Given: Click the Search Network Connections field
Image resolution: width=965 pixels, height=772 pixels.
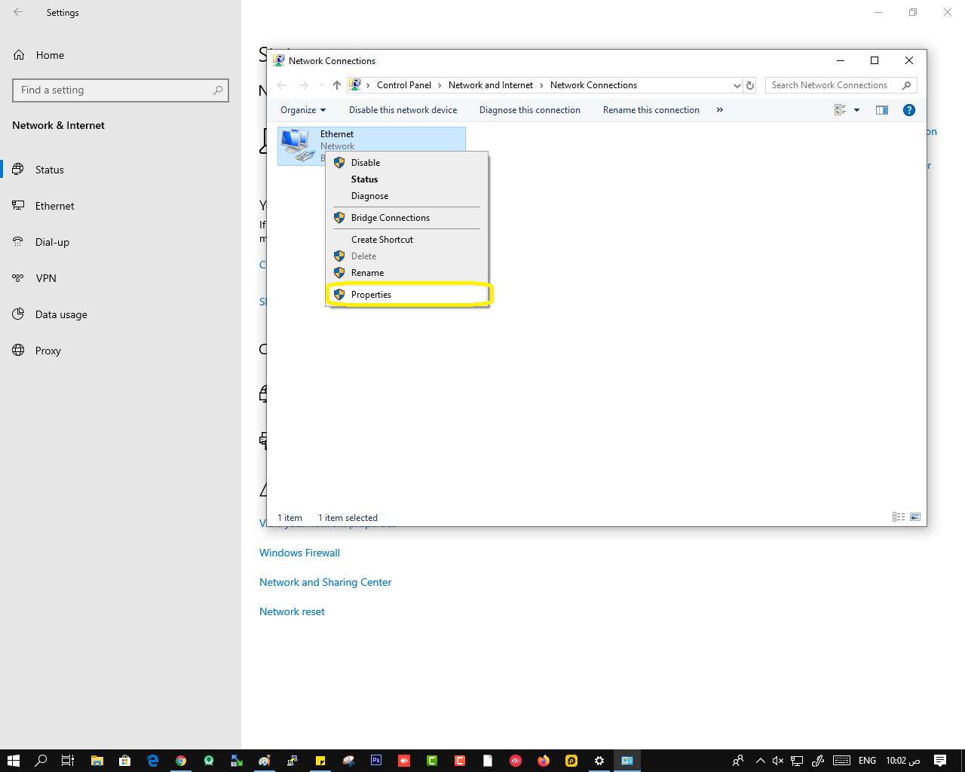Looking at the screenshot, I should click(x=841, y=85).
